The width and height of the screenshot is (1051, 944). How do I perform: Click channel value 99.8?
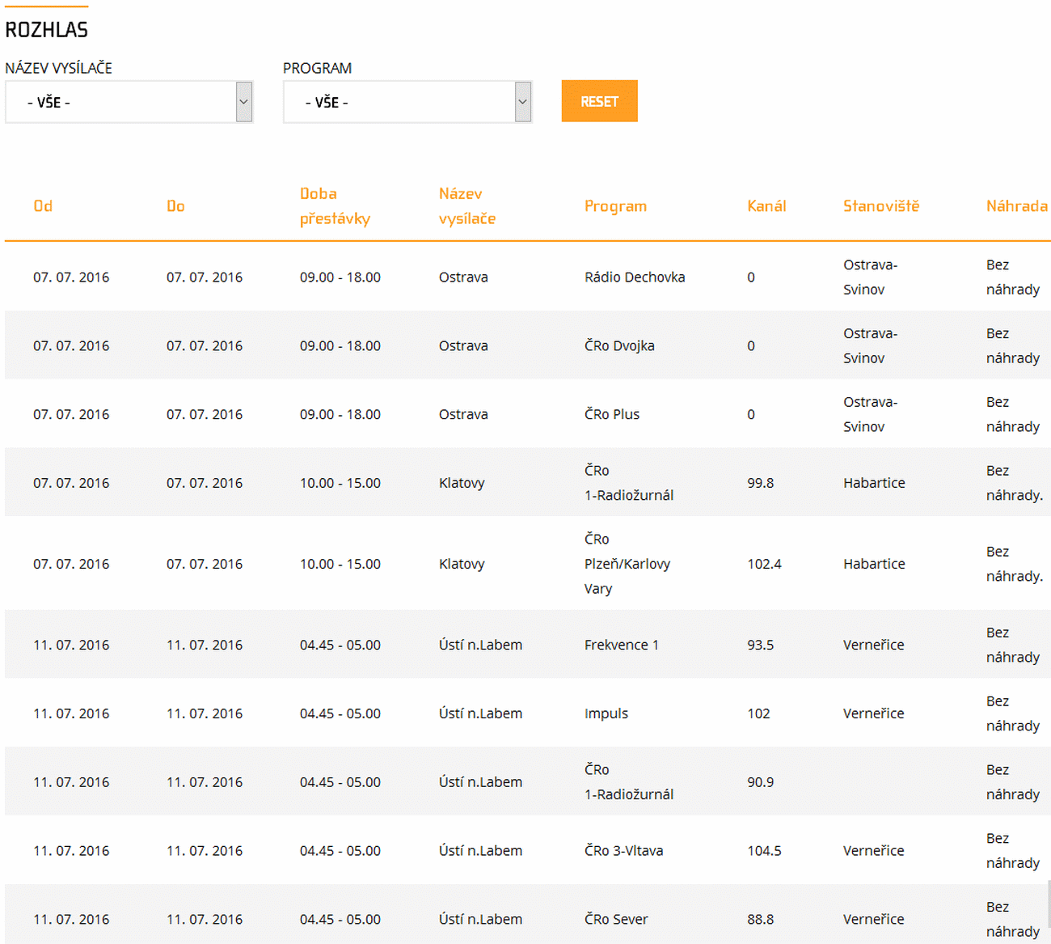point(761,483)
